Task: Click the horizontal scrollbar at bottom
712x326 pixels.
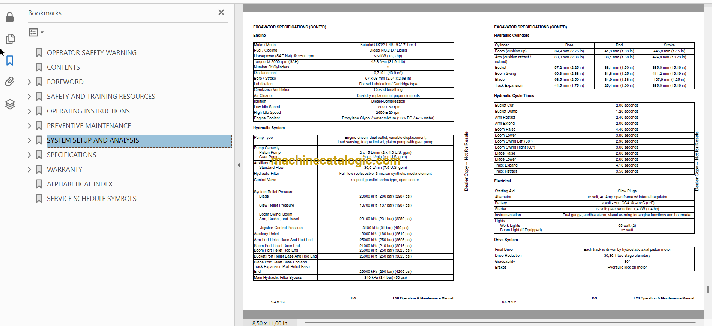Action: point(500,323)
